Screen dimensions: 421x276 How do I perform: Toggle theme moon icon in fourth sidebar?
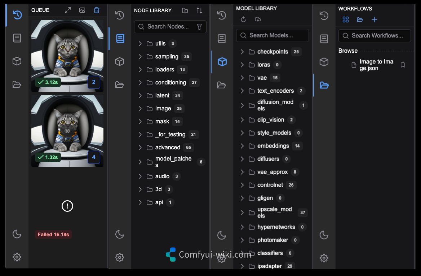click(x=324, y=235)
